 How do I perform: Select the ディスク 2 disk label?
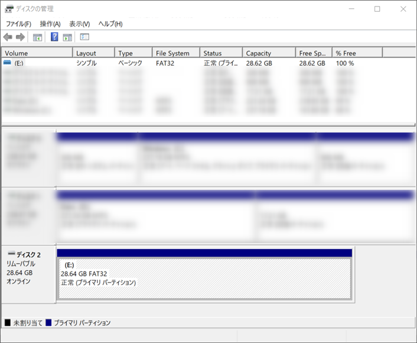tap(28, 255)
